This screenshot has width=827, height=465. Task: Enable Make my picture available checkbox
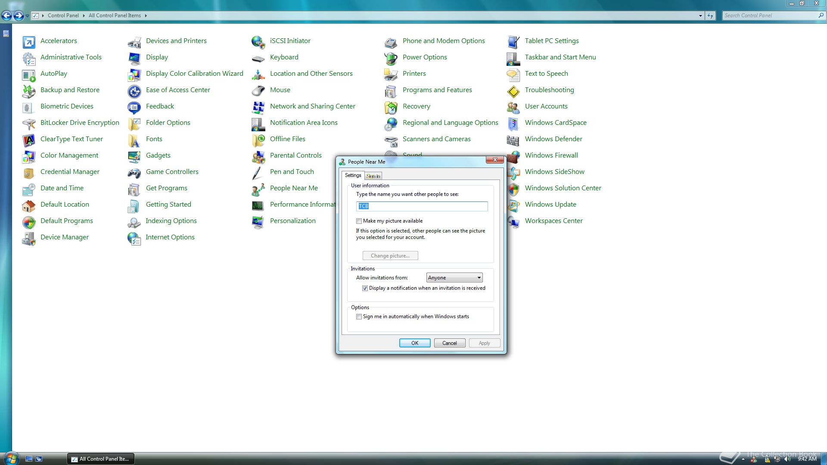tap(359, 221)
